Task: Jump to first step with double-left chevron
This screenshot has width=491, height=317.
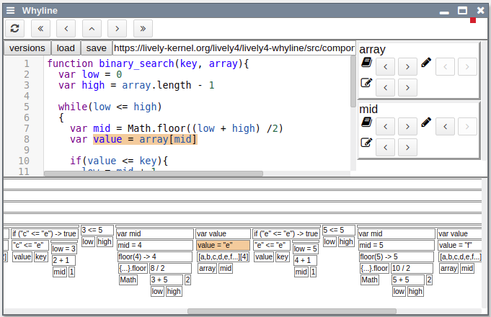Action: tap(41, 28)
